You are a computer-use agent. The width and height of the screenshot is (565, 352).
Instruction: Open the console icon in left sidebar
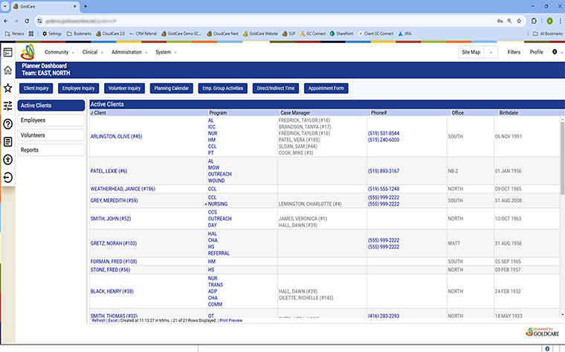[8, 52]
